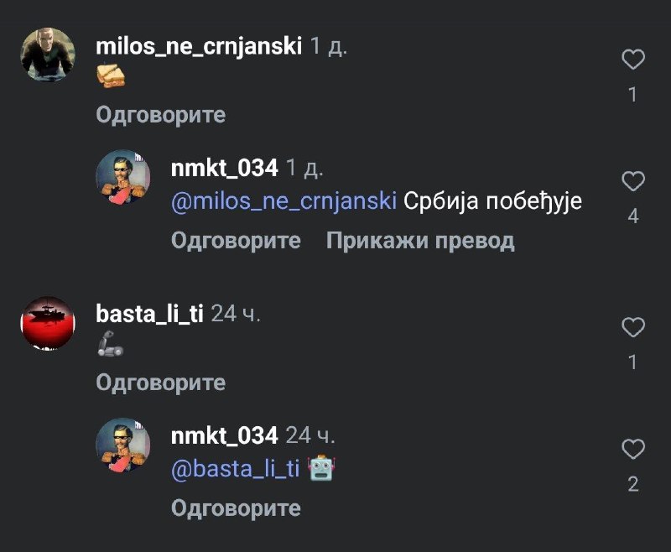The width and height of the screenshot is (671, 552).
Task: Click Одговорите under the sandwich comment
Action: point(161,115)
